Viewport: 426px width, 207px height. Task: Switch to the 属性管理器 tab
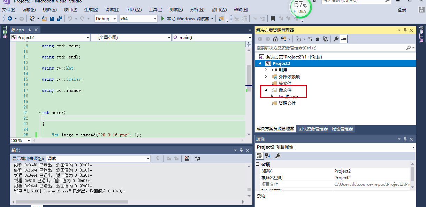(x=342, y=129)
